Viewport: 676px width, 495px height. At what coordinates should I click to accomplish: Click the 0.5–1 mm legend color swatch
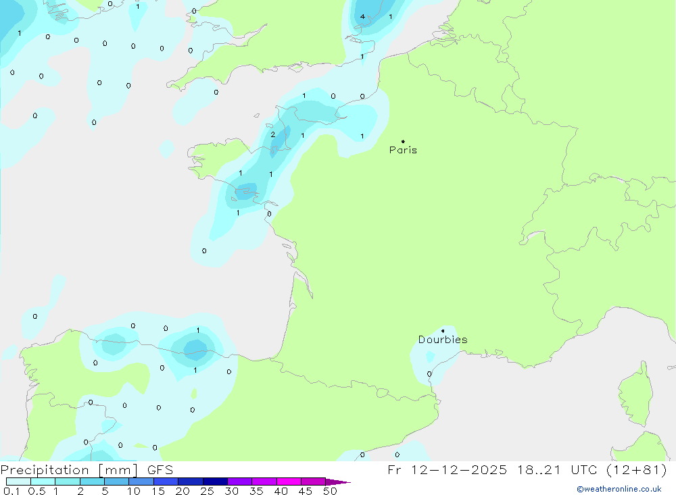pos(43,481)
